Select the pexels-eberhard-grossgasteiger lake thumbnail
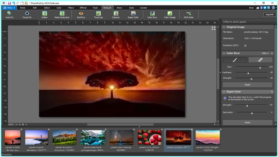278x157 pixels. [x=93, y=137]
